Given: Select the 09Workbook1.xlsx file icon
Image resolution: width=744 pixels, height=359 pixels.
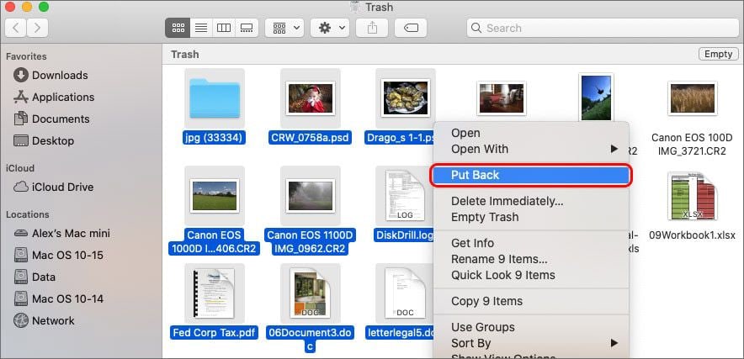Looking at the screenshot, I should click(x=692, y=196).
